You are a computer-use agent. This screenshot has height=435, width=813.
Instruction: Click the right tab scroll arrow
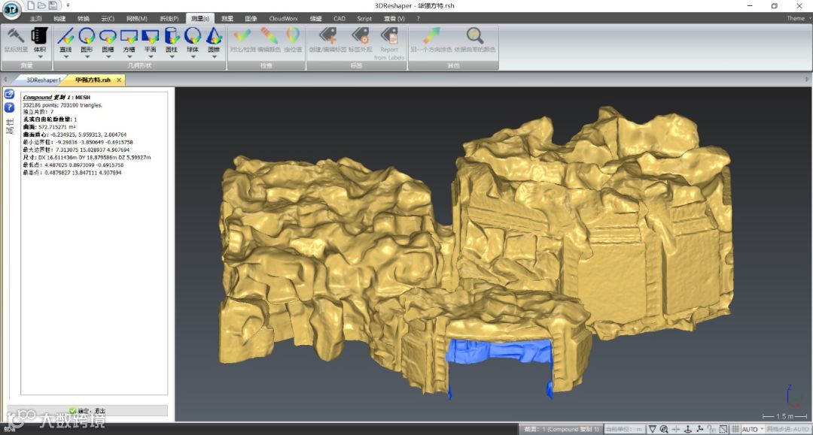click(x=807, y=80)
